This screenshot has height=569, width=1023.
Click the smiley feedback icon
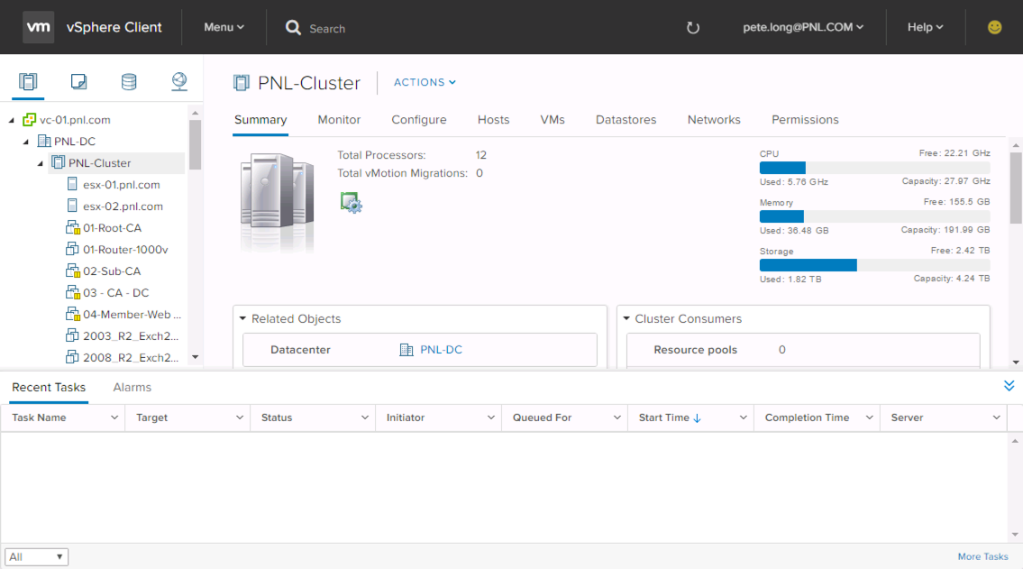[x=994, y=27]
